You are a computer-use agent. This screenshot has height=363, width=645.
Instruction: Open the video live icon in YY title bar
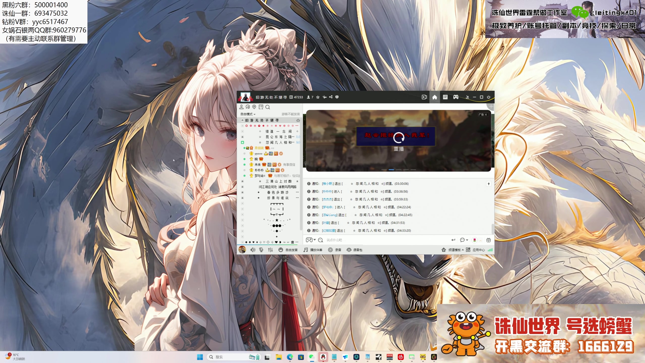(x=424, y=97)
